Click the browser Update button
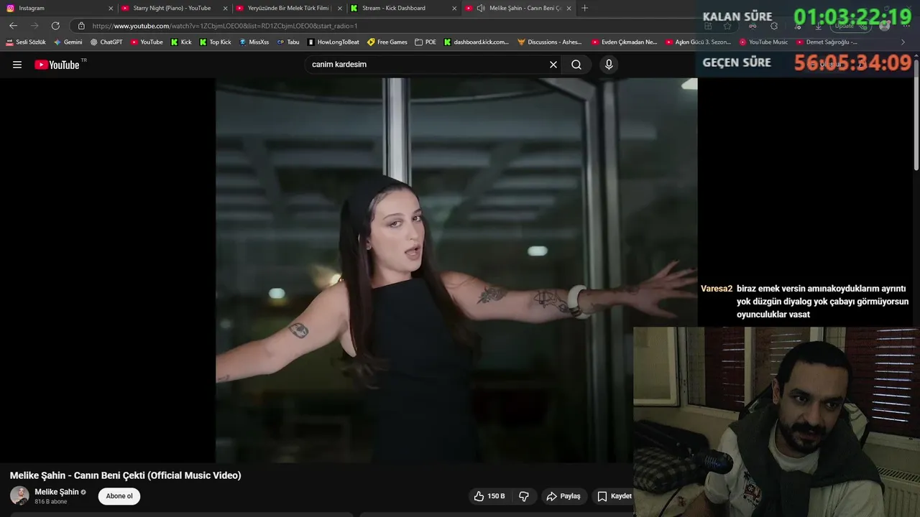Screen dimensions: 920x517 (x=851, y=26)
